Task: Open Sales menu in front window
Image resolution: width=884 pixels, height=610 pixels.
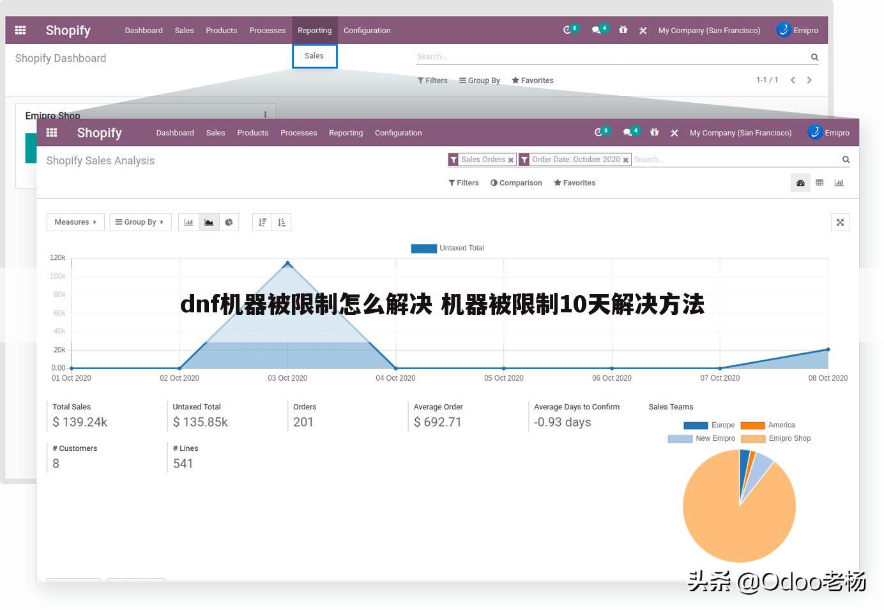Action: [x=215, y=133]
